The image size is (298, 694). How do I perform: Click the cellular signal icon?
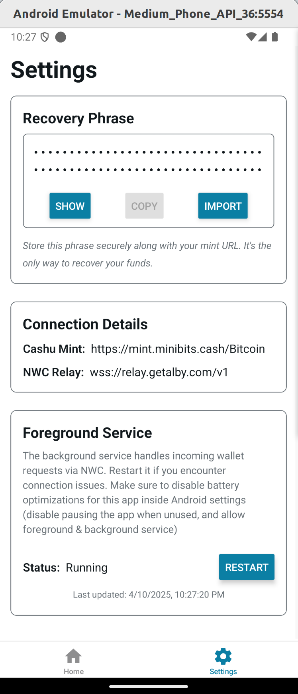pos(262,37)
